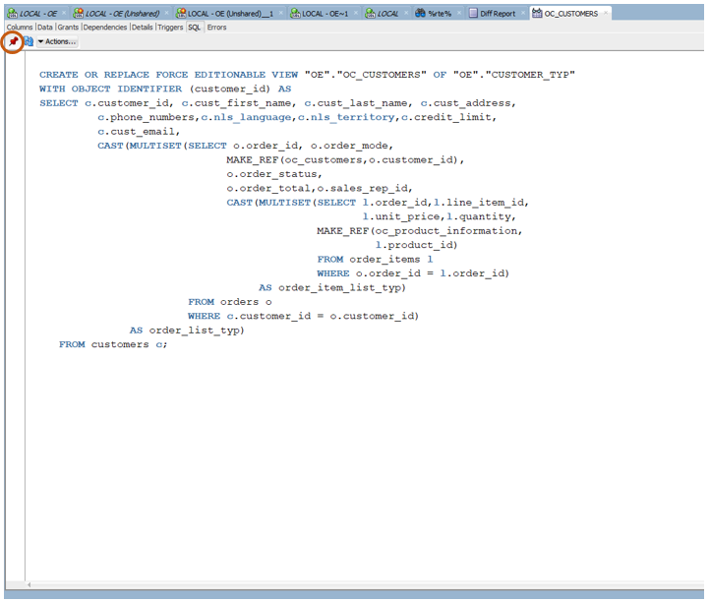Toggle the Freeze View pin icon
The height and width of the screenshot is (602, 710).
pos(13,41)
